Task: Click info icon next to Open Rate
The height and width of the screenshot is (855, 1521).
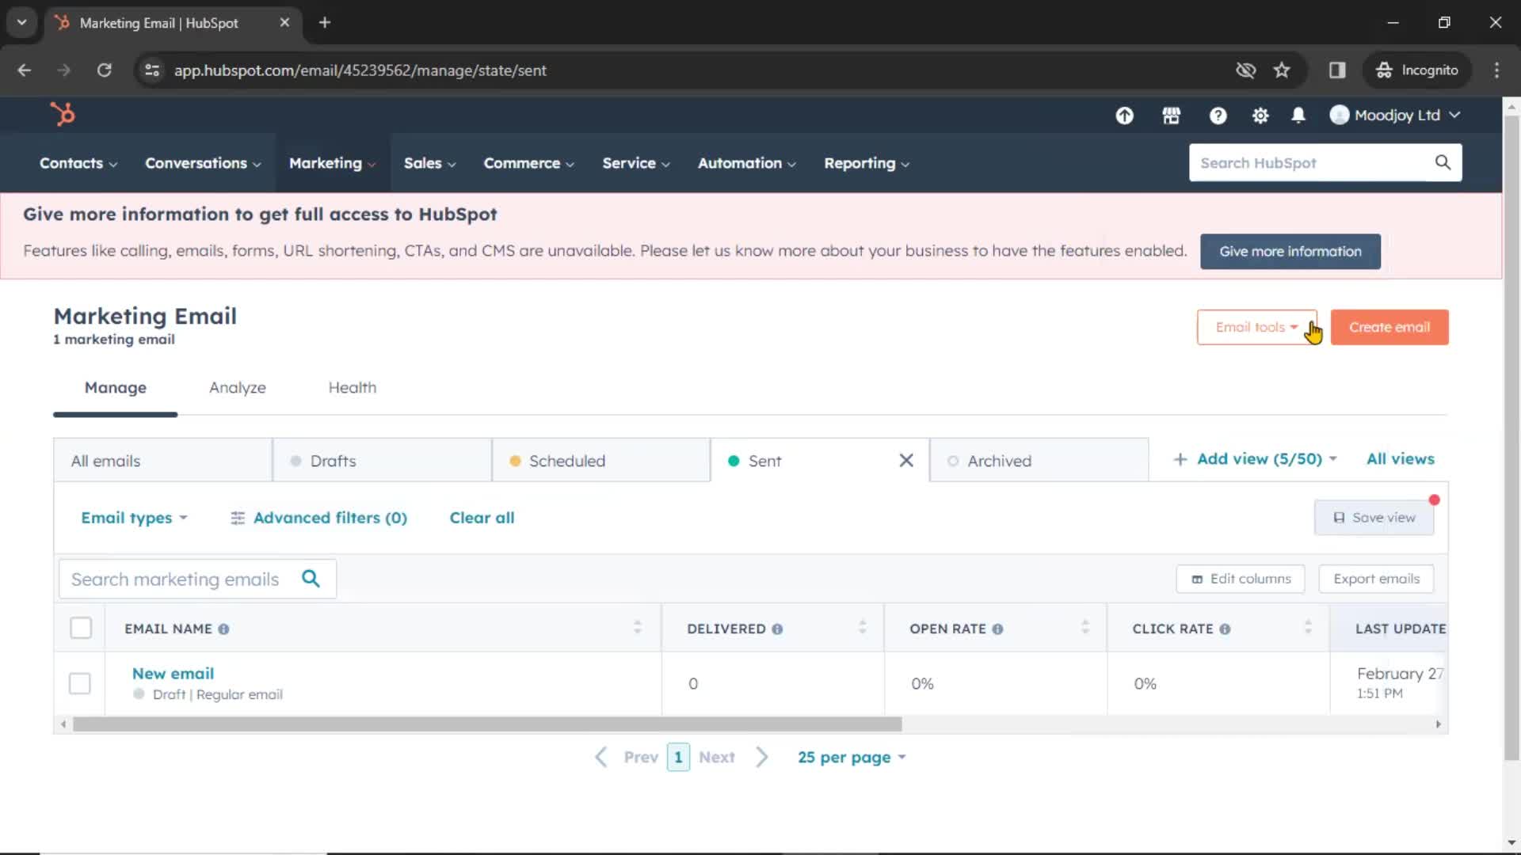Action: 997,629
